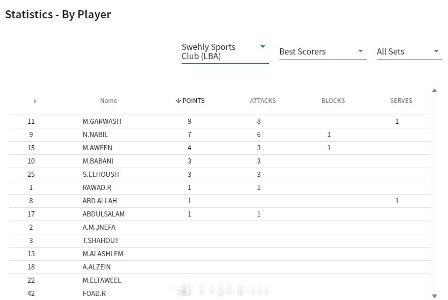Click the dropdown arrow next to Swehly Sports Club
This screenshot has width=448, height=300.
[263, 47]
